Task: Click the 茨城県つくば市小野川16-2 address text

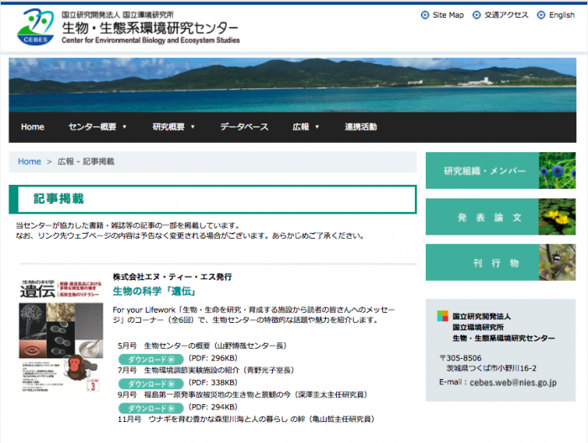Action: pos(491,368)
